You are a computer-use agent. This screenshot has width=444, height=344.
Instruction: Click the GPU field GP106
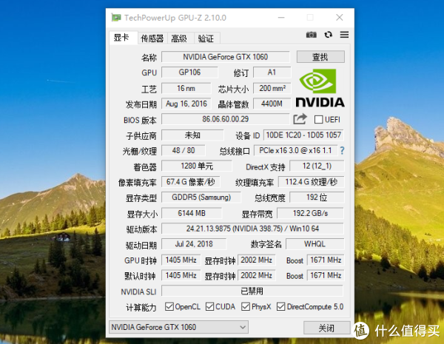[189, 72]
